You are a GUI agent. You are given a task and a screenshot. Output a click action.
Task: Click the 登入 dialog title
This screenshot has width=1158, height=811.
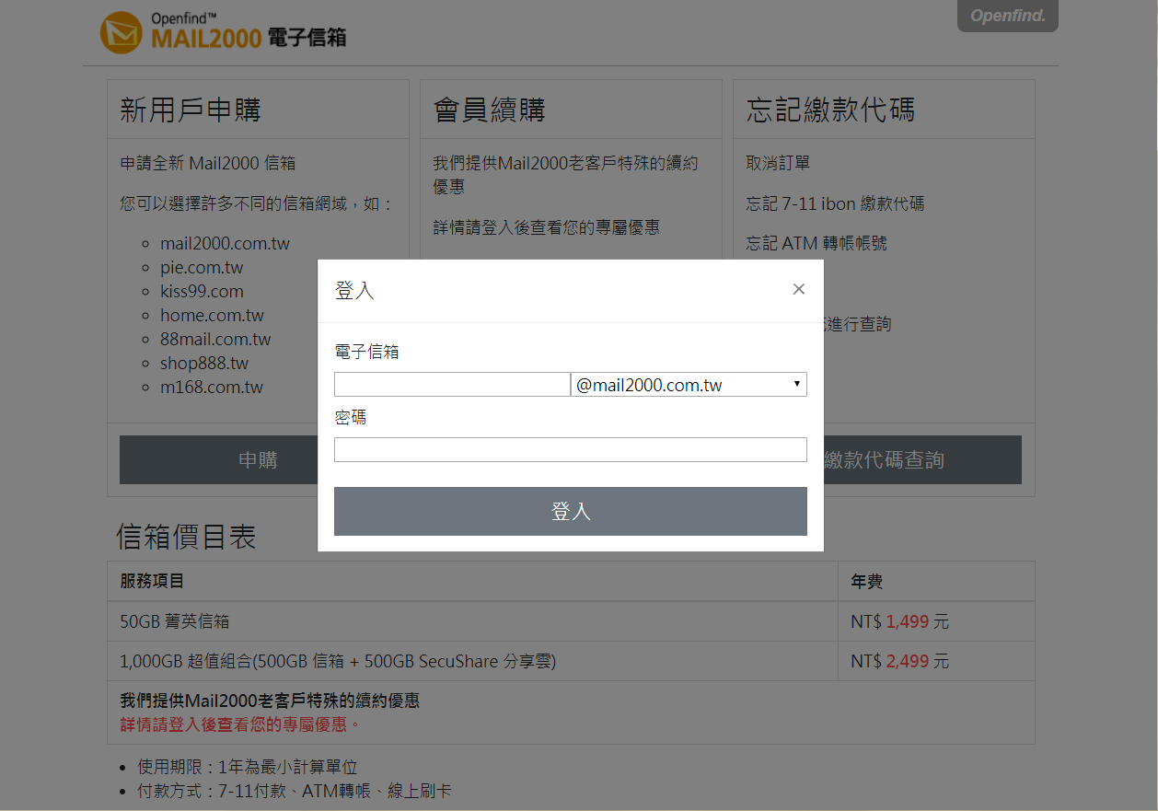pos(354,291)
